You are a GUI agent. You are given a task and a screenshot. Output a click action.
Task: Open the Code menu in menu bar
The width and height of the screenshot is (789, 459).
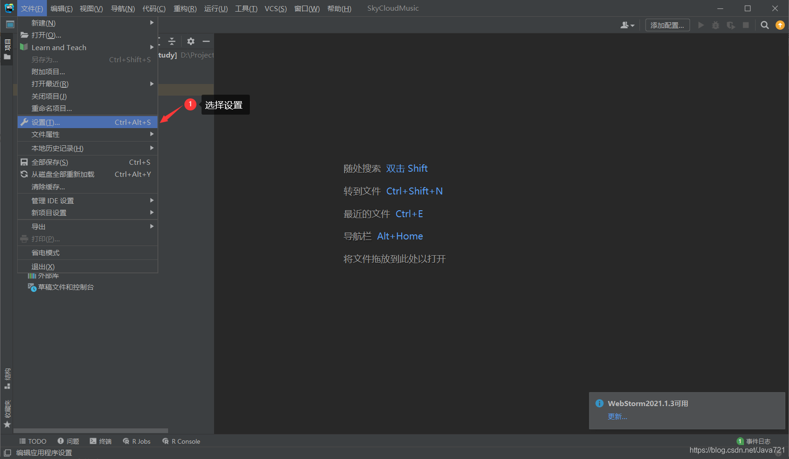pyautogui.click(x=154, y=8)
